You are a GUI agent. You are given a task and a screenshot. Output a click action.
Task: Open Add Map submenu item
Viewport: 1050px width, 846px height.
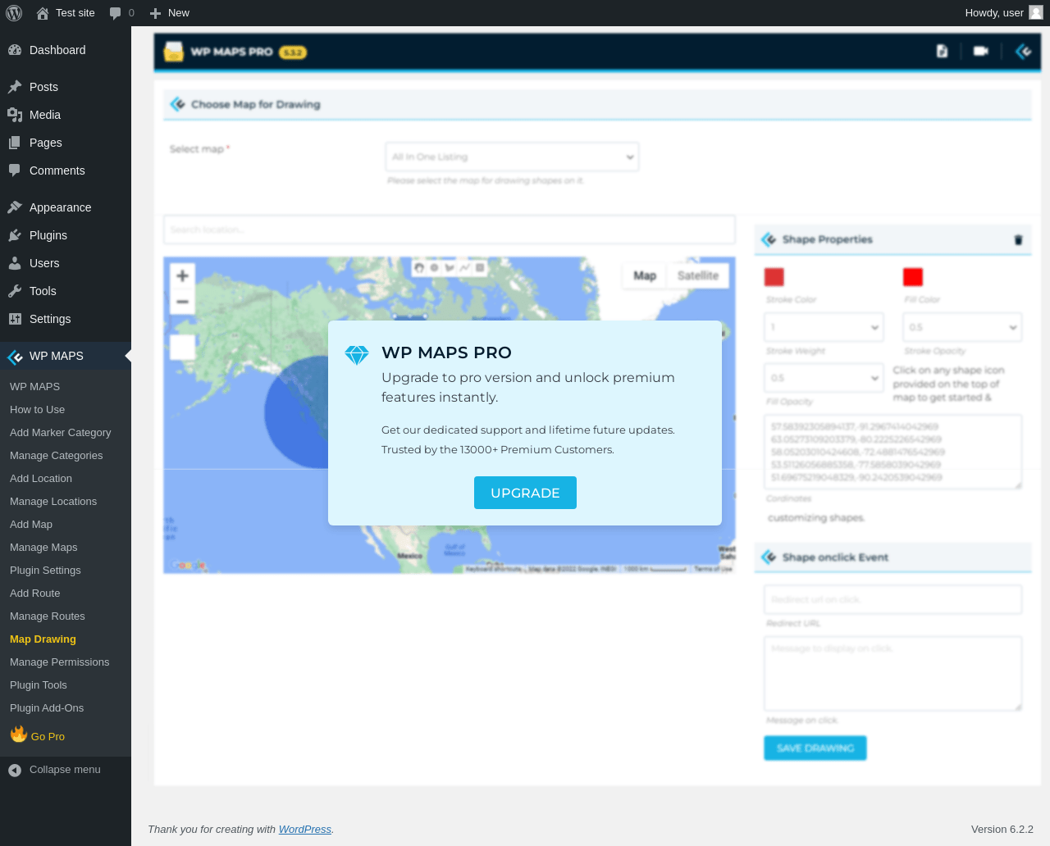point(31,525)
